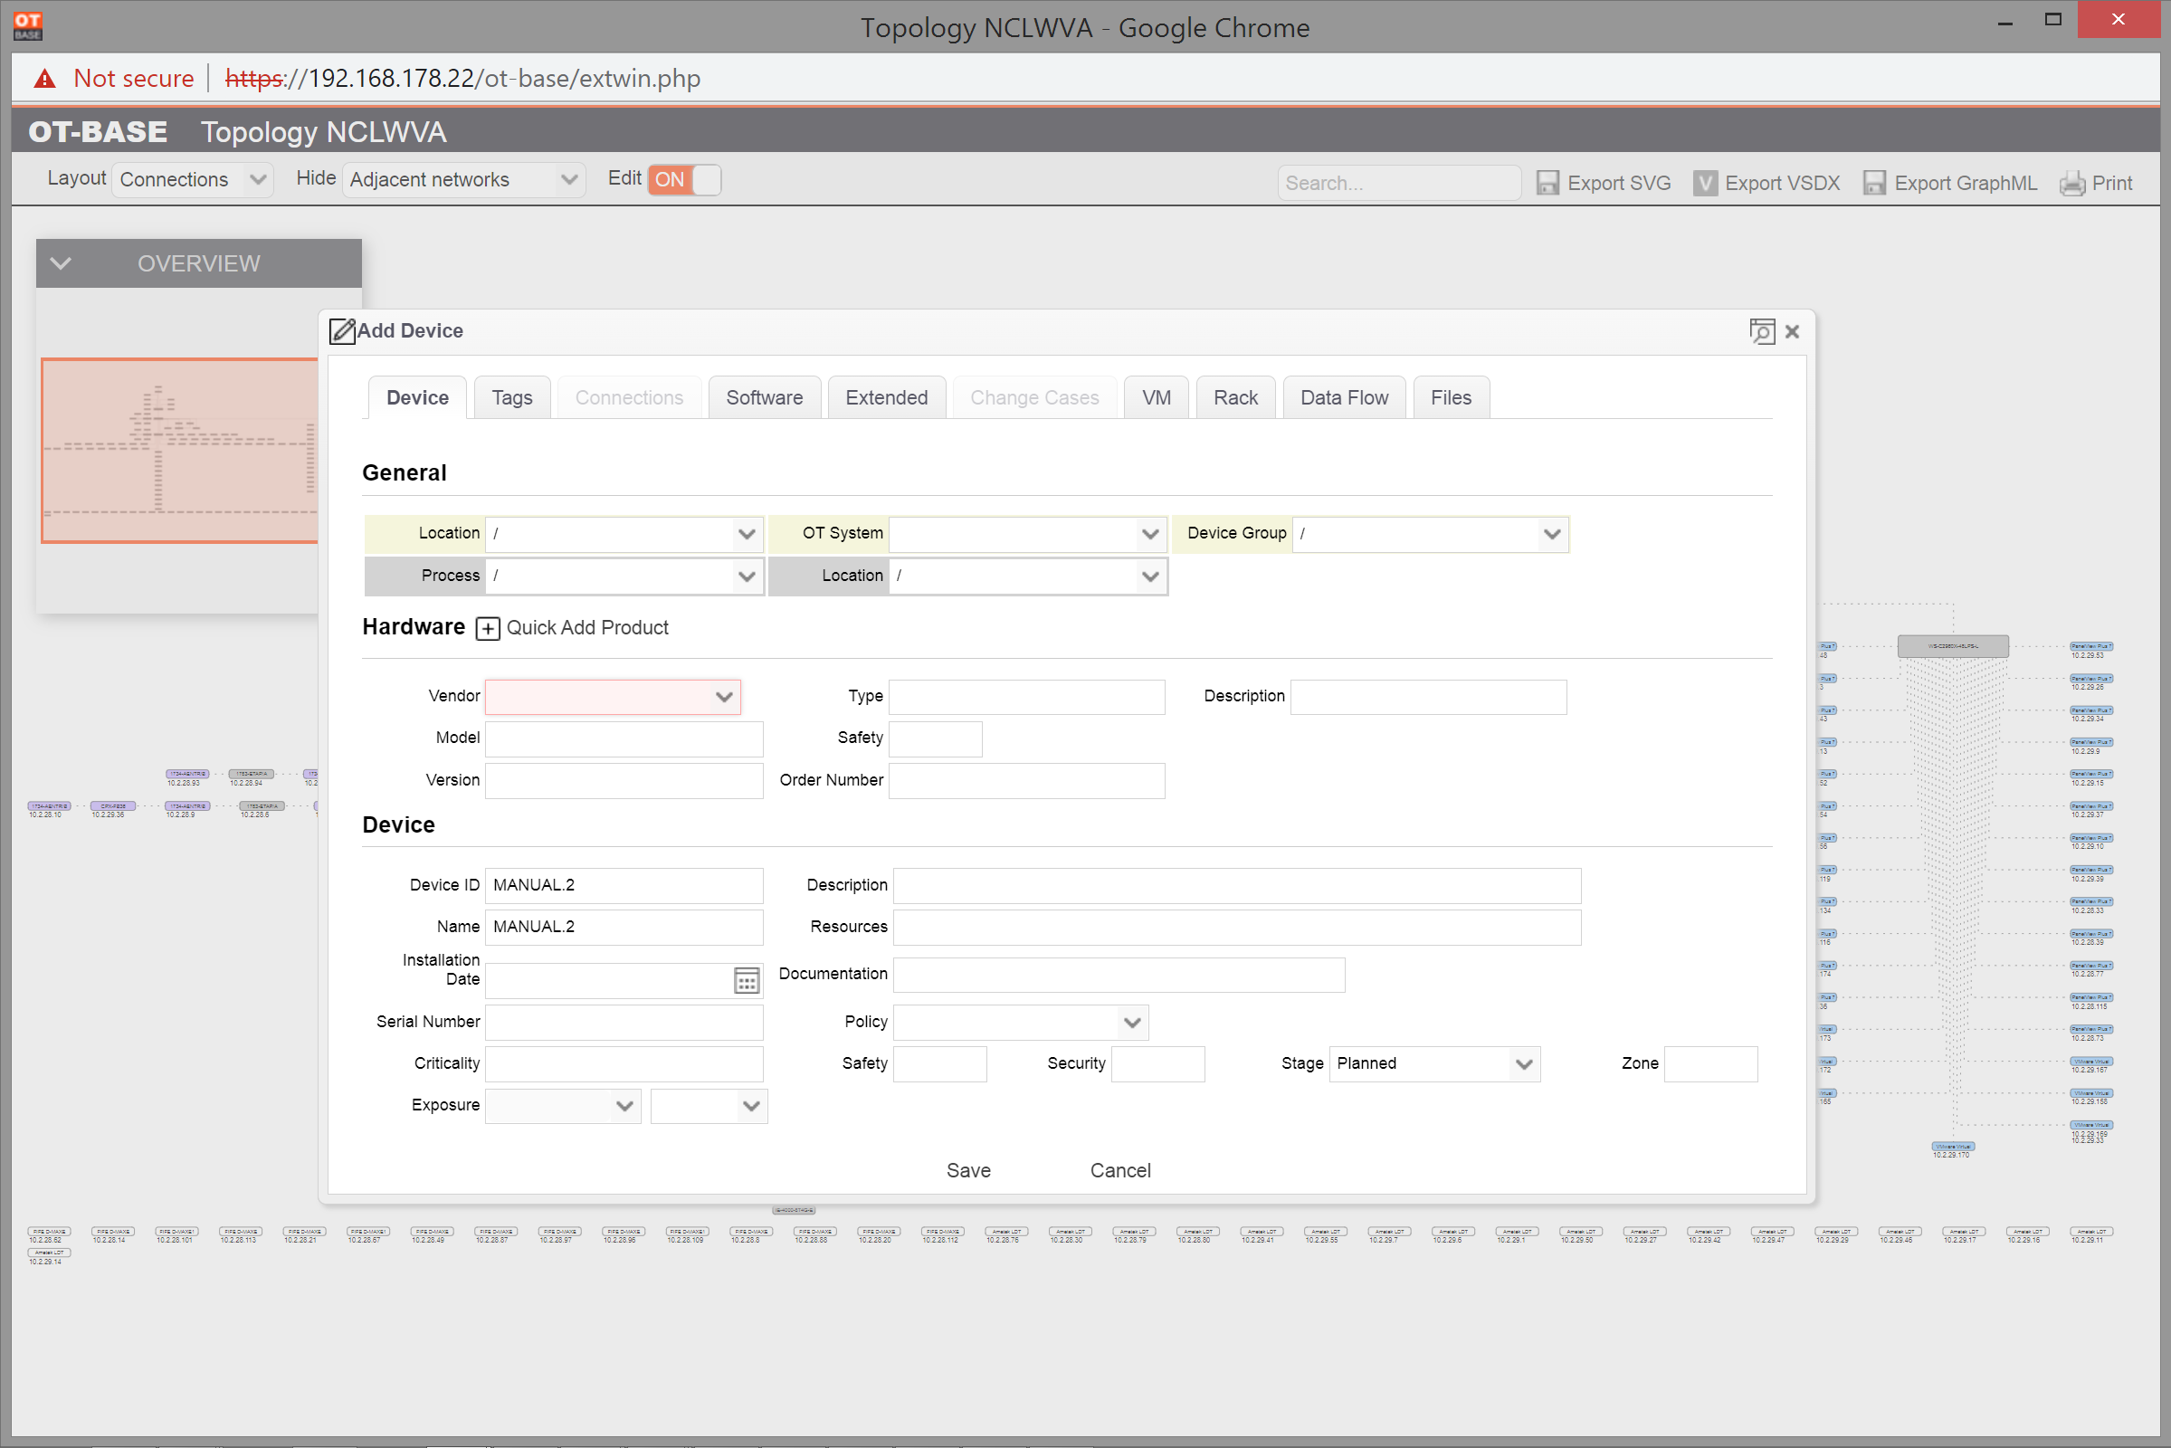This screenshot has width=2171, height=1448.
Task: Click the OT-BASE logo in title bar
Action: click(x=28, y=26)
